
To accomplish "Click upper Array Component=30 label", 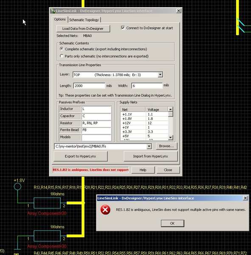I will point(47,213).
